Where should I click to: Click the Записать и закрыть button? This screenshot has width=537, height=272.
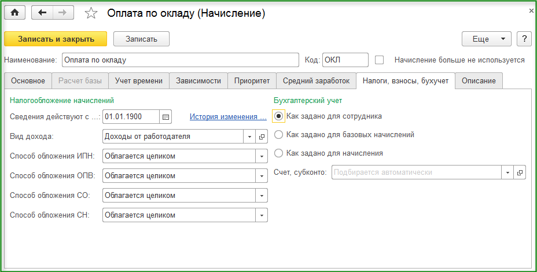coord(56,39)
